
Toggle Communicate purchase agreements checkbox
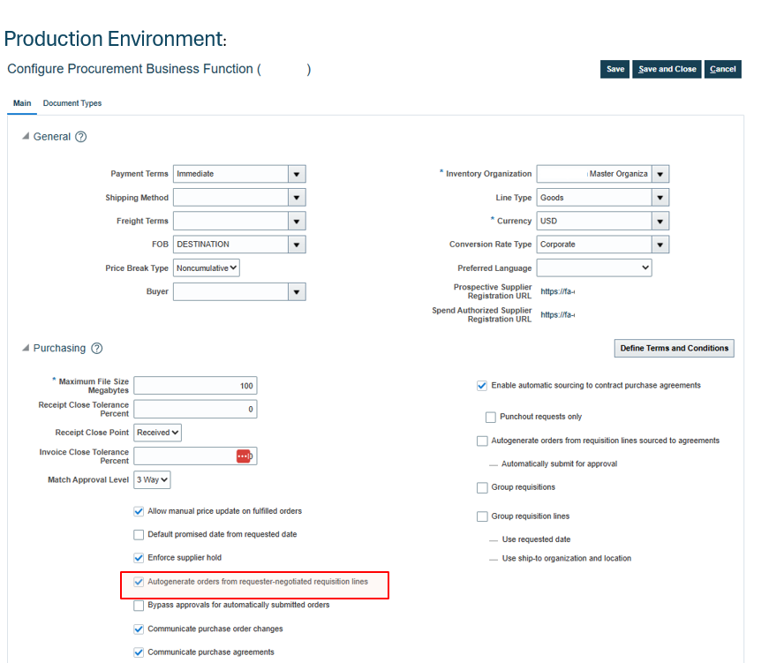click(x=139, y=652)
